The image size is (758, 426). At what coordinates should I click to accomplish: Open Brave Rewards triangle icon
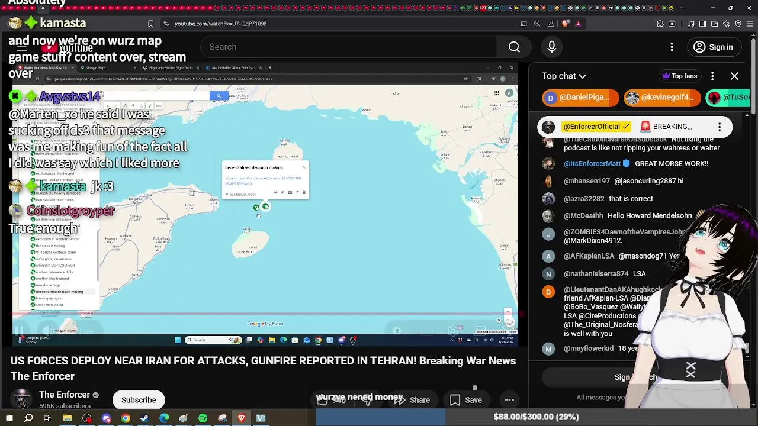click(578, 24)
